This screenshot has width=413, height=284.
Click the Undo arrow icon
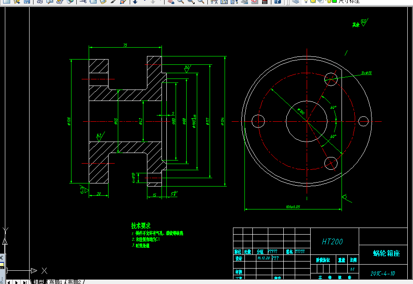(x=135, y=1)
